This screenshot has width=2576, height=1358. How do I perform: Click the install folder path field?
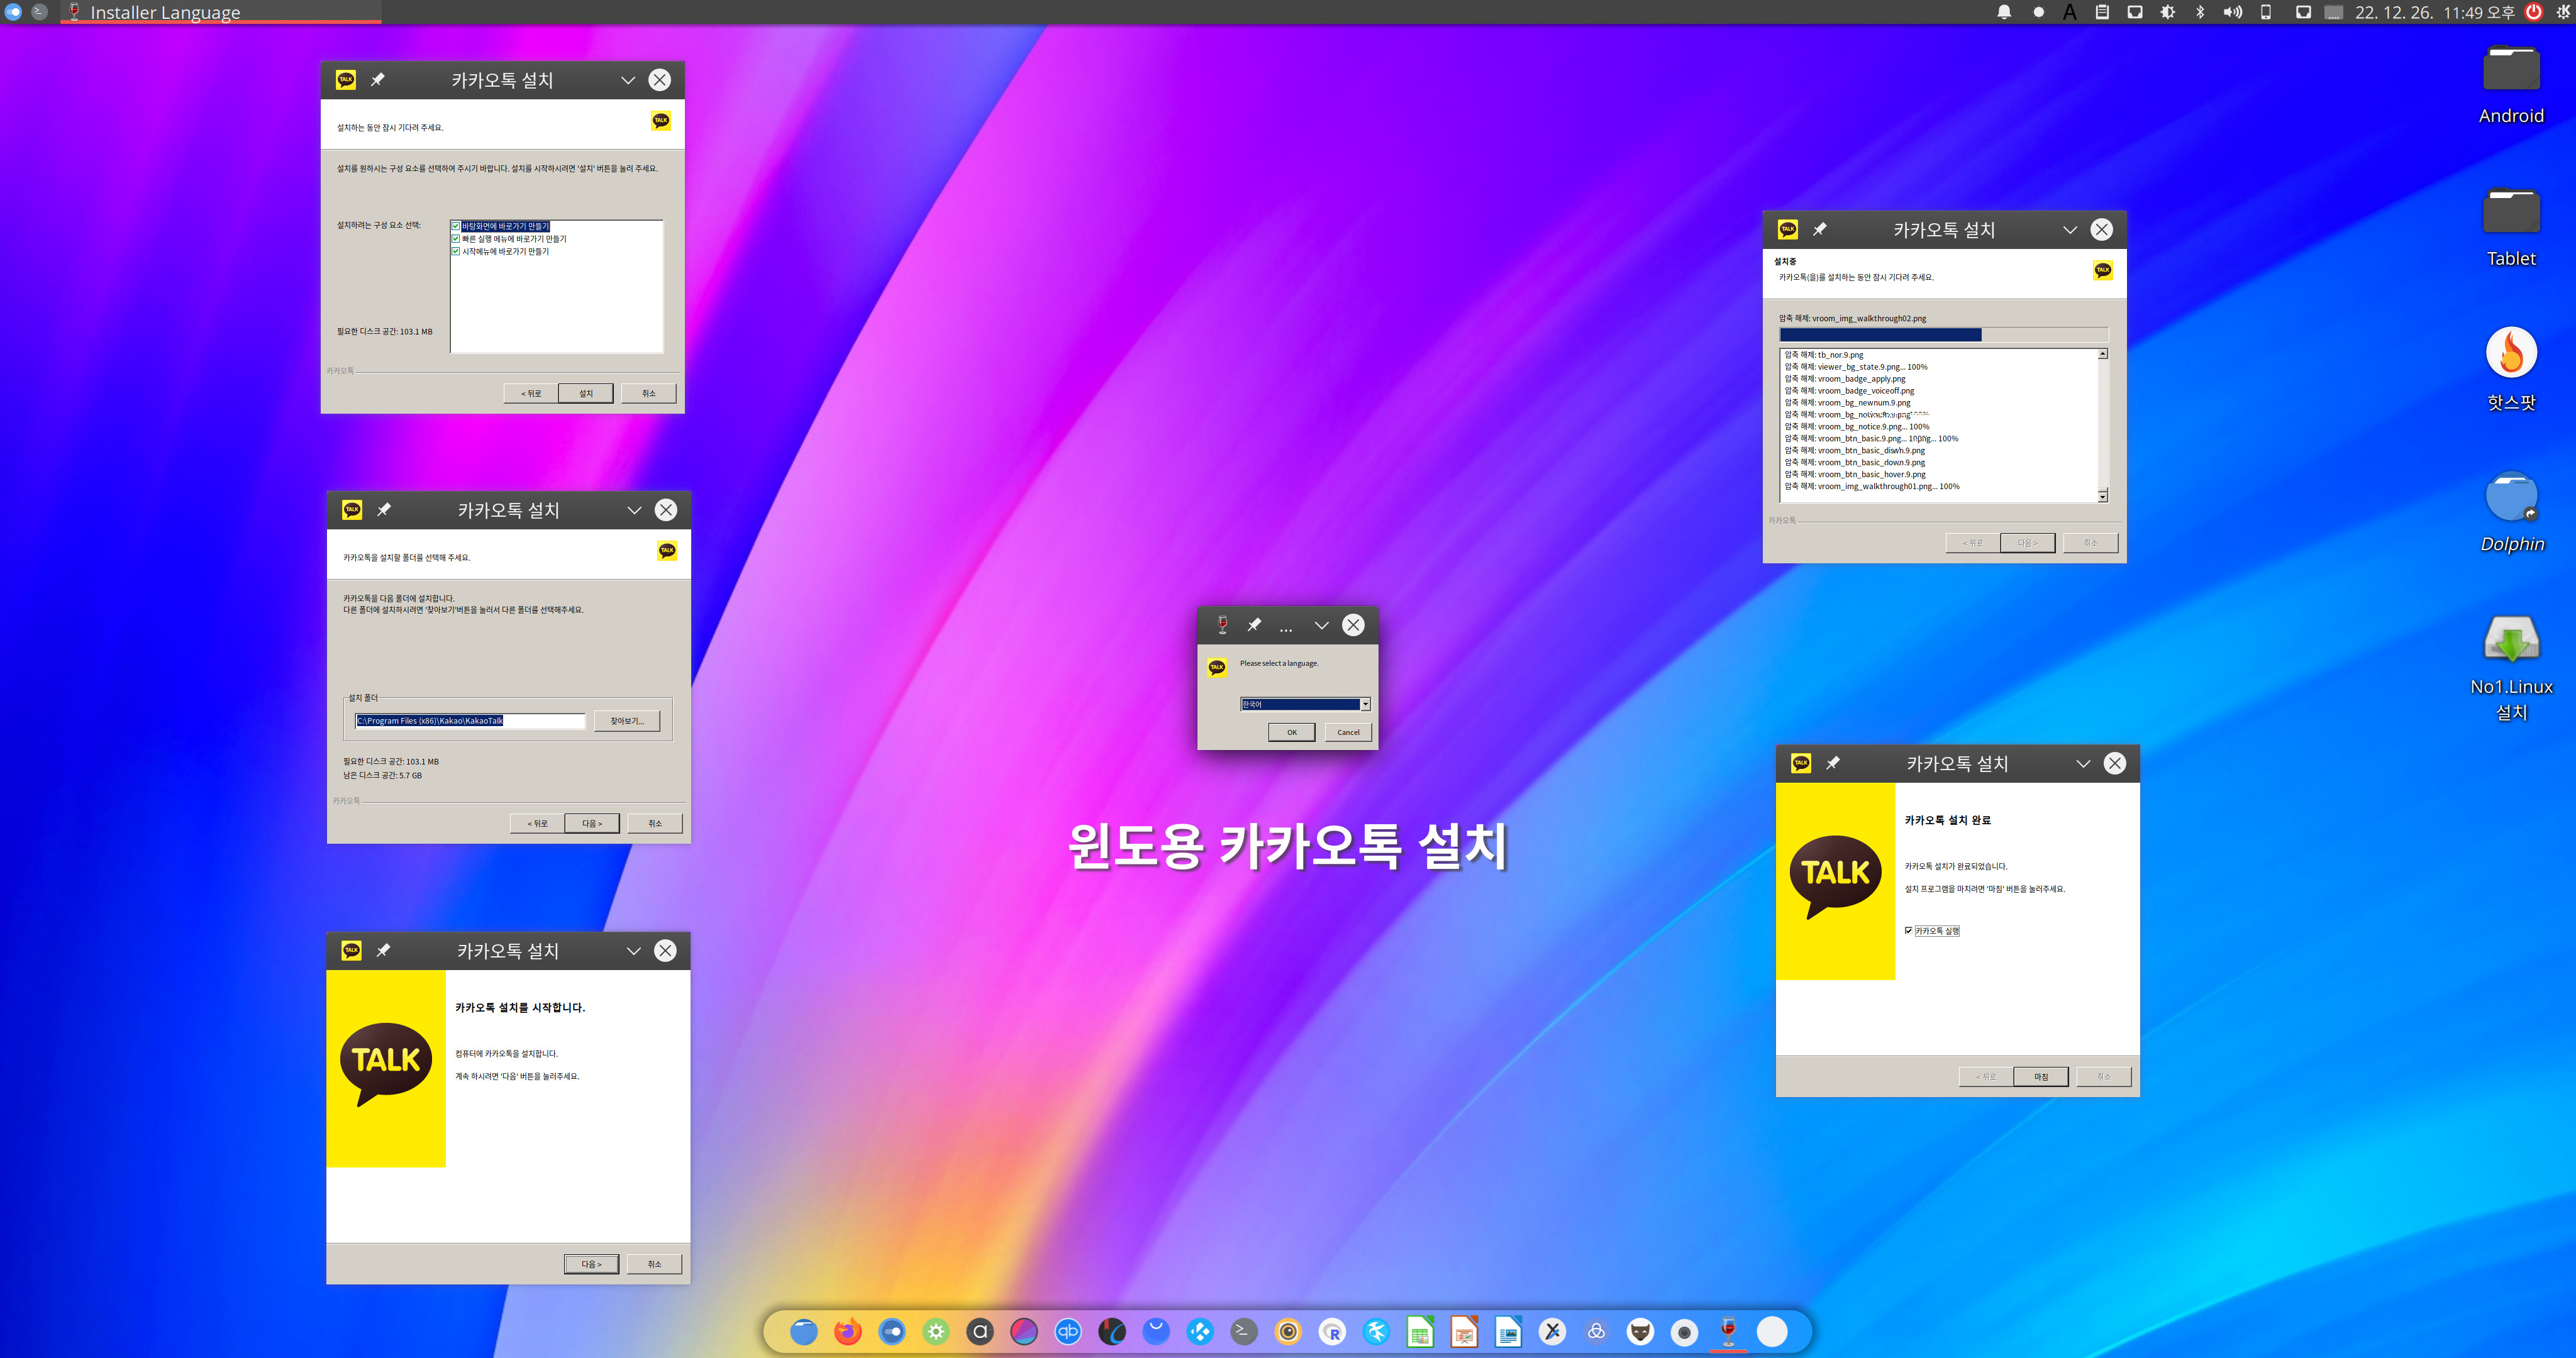tap(470, 721)
